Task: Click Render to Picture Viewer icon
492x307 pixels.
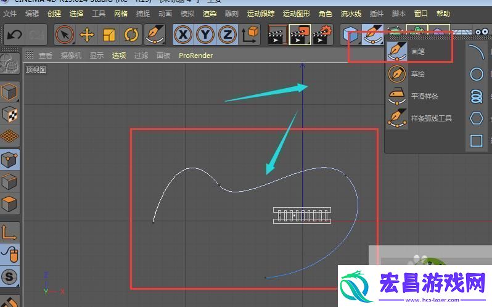Action: coord(300,35)
